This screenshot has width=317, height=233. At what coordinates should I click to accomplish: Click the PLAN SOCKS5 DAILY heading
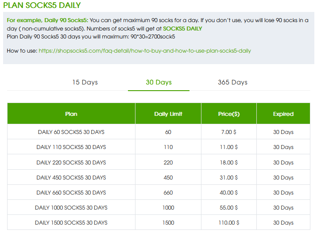(x=42, y=6)
